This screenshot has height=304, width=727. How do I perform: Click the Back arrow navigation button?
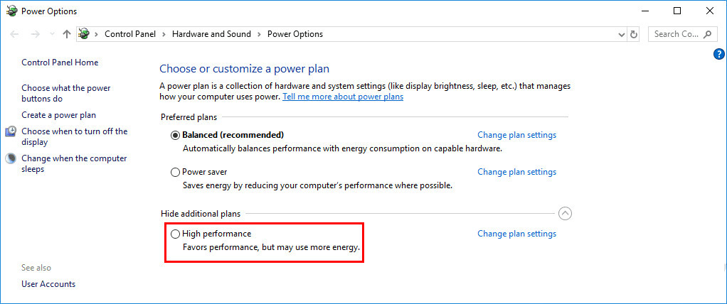pyautogui.click(x=15, y=34)
